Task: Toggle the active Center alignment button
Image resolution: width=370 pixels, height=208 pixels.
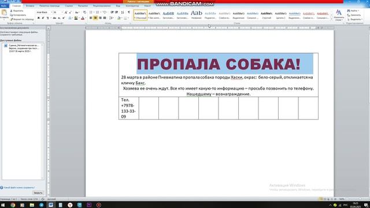Action: click(95, 18)
